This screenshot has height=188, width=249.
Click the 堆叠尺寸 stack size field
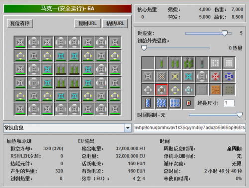pos(229,103)
